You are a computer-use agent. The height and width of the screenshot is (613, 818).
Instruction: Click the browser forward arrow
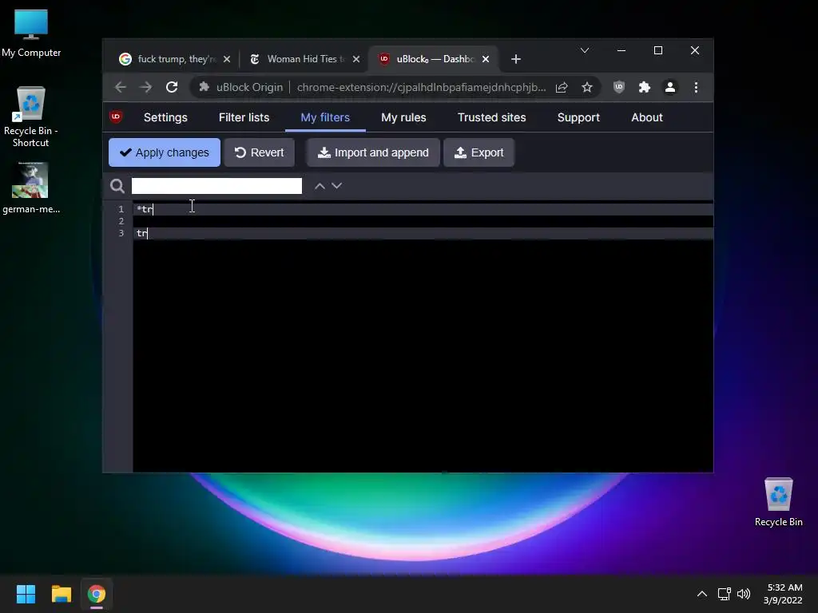[x=146, y=87]
